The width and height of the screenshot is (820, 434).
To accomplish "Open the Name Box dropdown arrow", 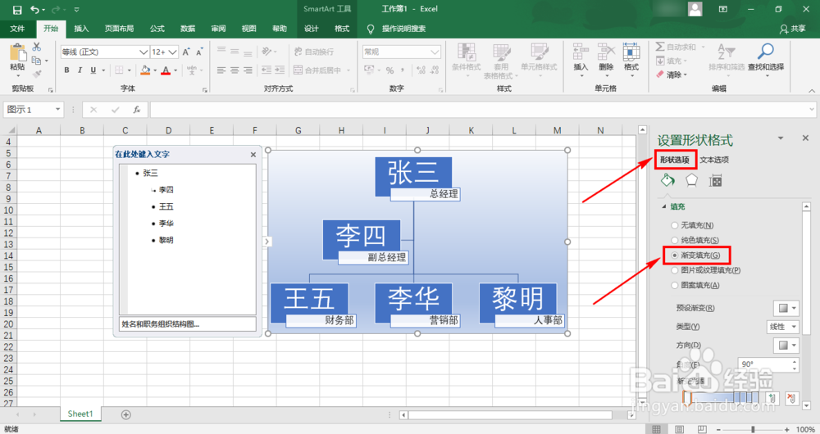I will click(57, 110).
